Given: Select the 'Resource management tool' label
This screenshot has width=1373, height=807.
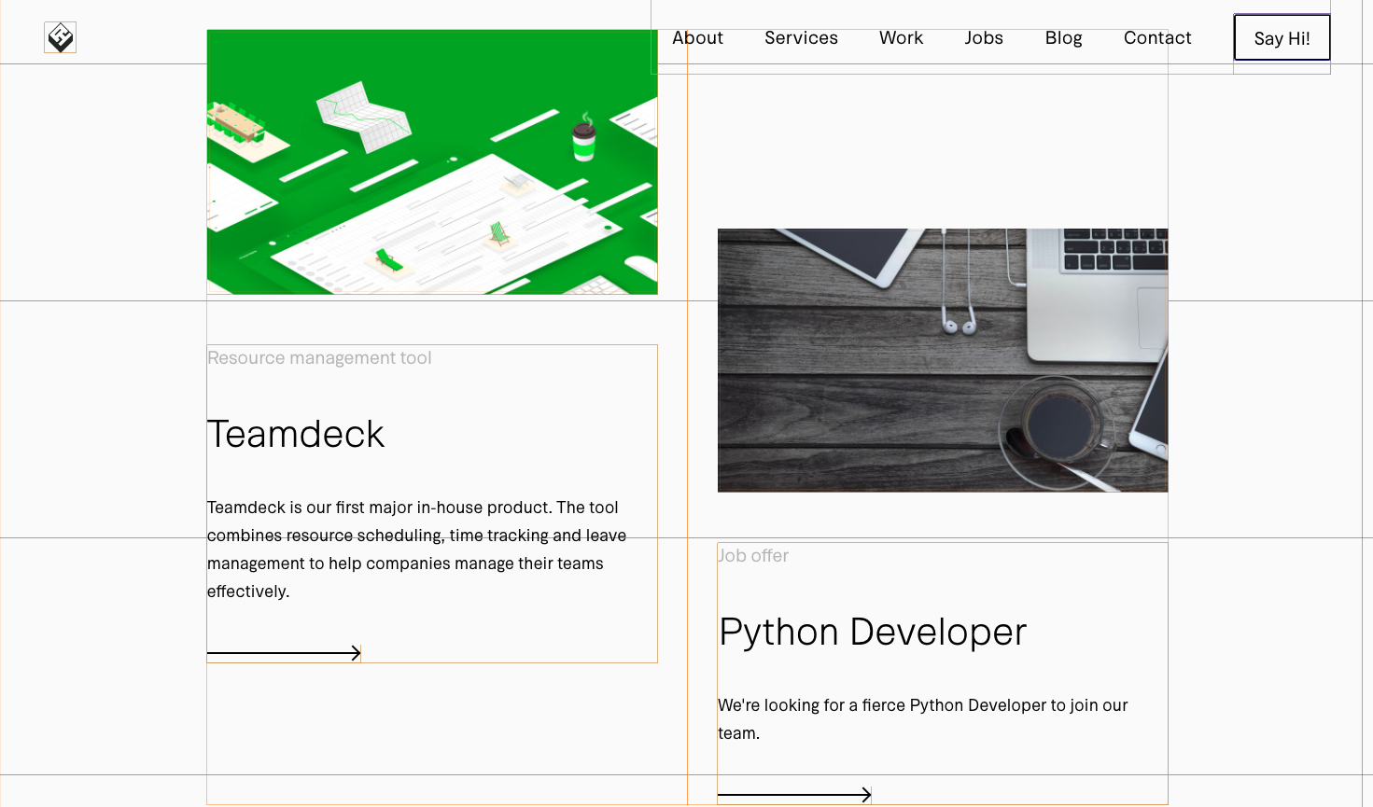Looking at the screenshot, I should (319, 358).
